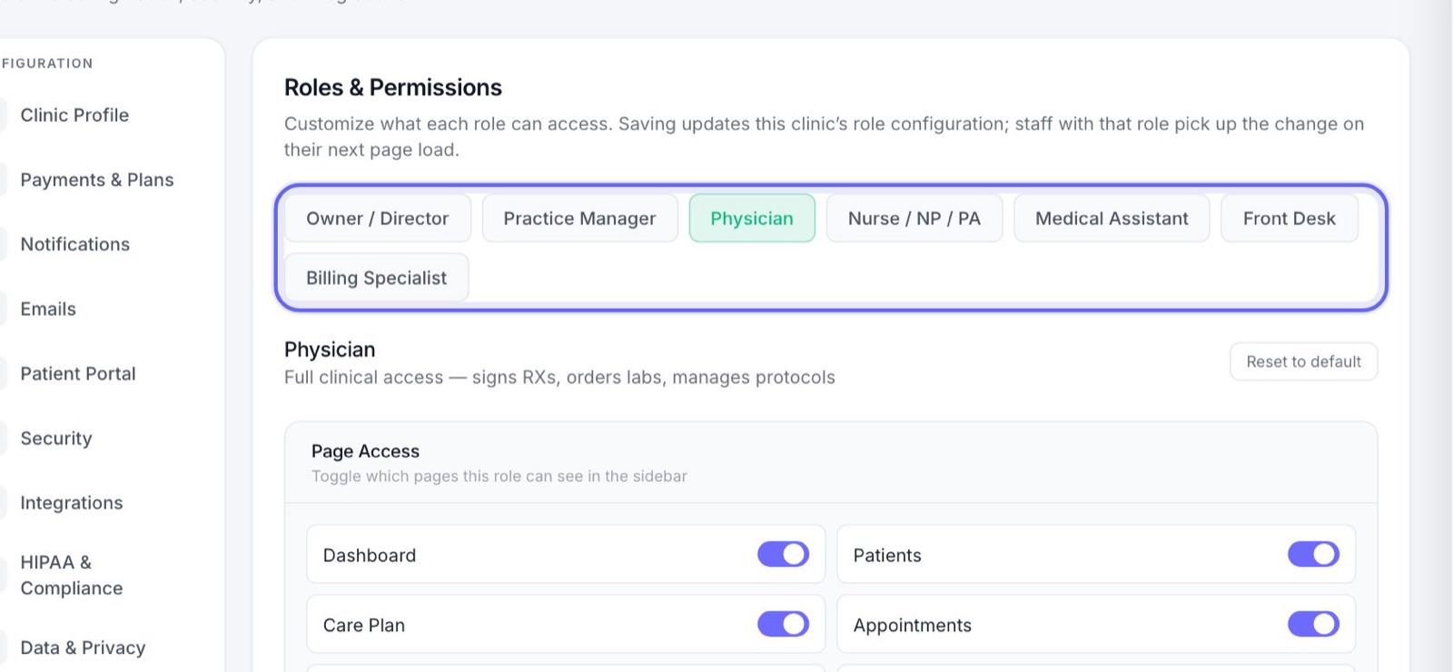Open Emails settings section

[48, 309]
